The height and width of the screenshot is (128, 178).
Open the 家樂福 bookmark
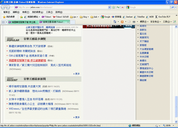point(116,17)
